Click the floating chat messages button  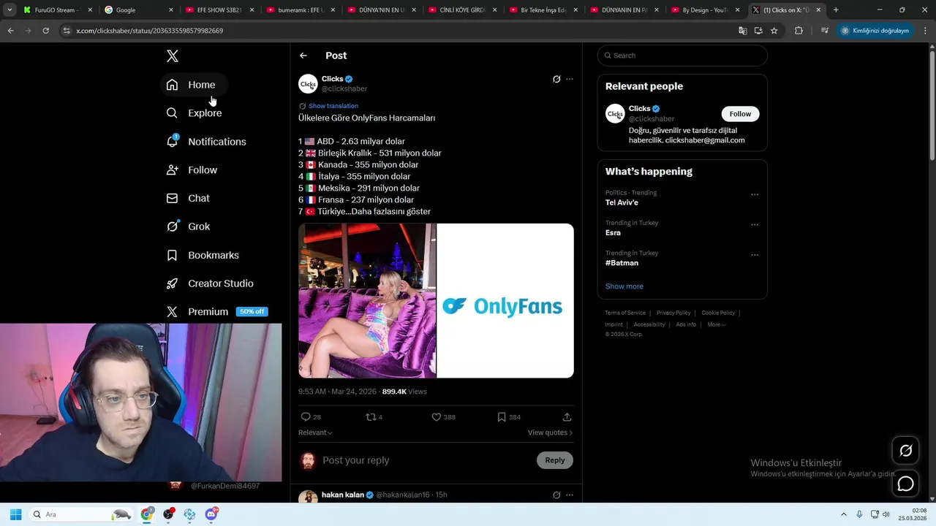(x=905, y=484)
